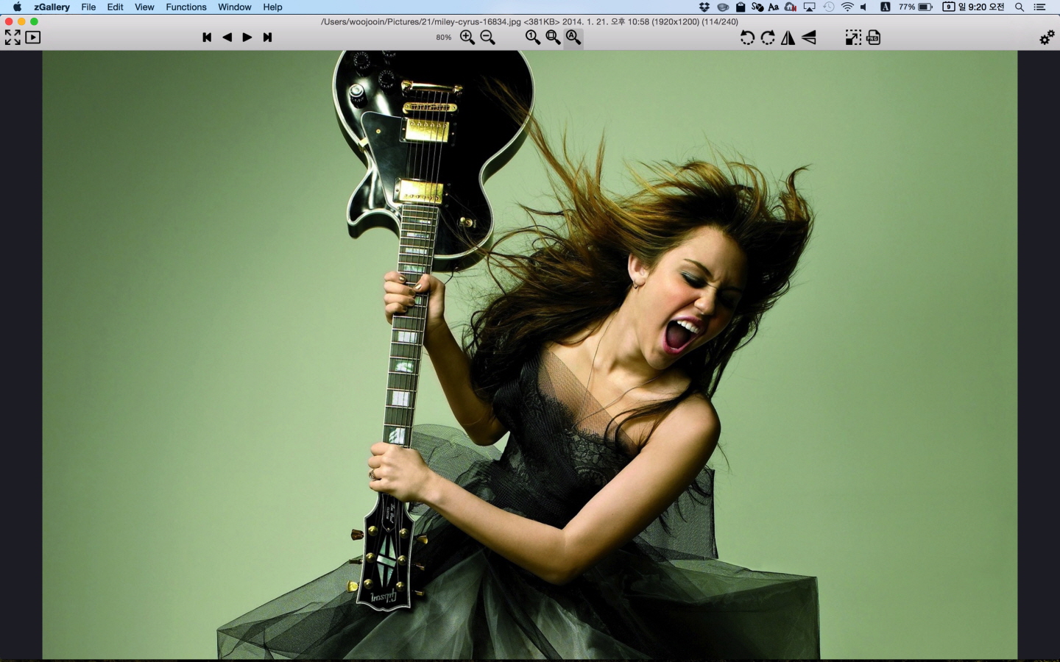Jump to the last image
The width and height of the screenshot is (1060, 662).
[x=268, y=38]
